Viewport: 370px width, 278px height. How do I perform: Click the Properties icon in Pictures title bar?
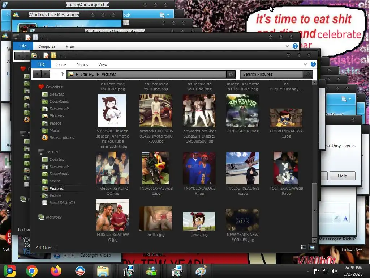tap(46, 55)
